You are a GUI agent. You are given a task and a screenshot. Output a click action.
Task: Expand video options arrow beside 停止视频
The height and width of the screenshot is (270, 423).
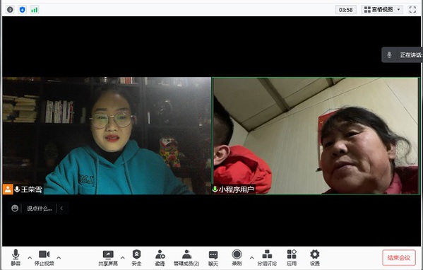click(59, 257)
